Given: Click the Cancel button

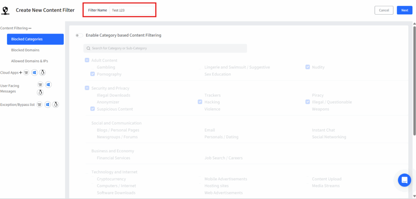Looking at the screenshot, I should [383, 10].
